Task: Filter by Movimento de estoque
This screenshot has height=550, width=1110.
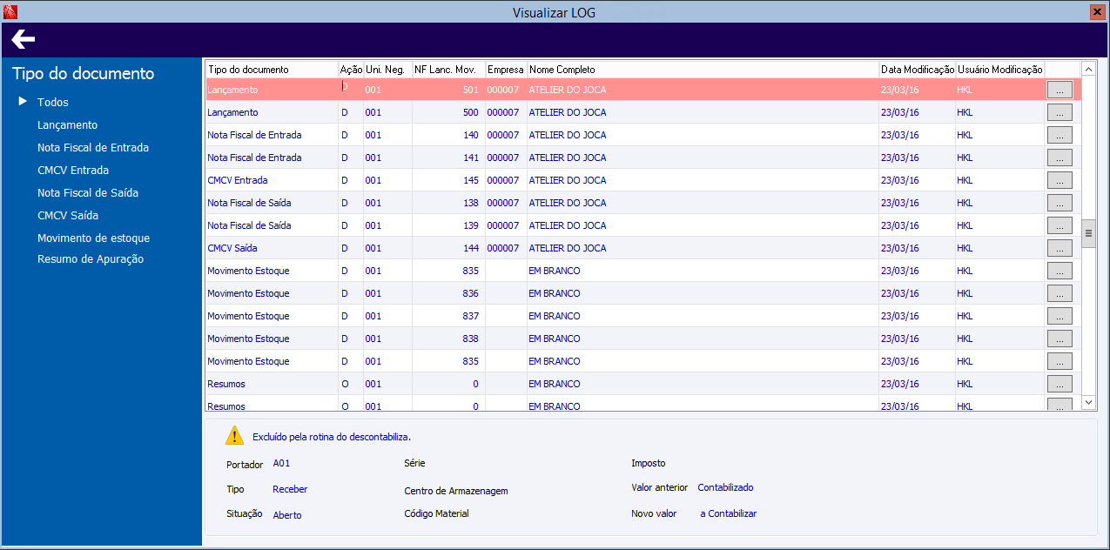Action: (x=93, y=238)
